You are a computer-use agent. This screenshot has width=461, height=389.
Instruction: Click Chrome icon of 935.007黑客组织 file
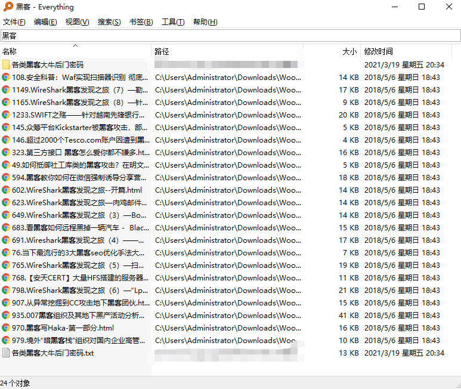coord(5,316)
